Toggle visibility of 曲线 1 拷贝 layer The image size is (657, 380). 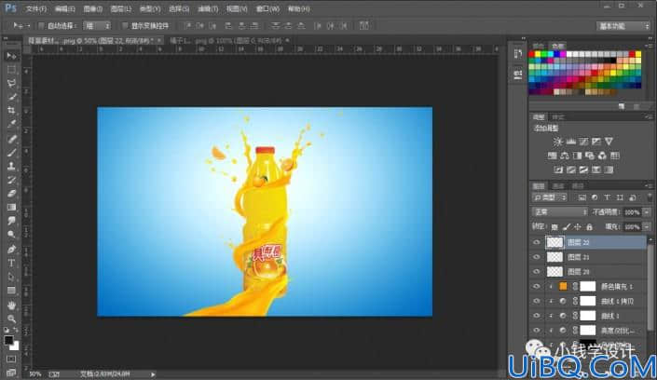pos(537,301)
